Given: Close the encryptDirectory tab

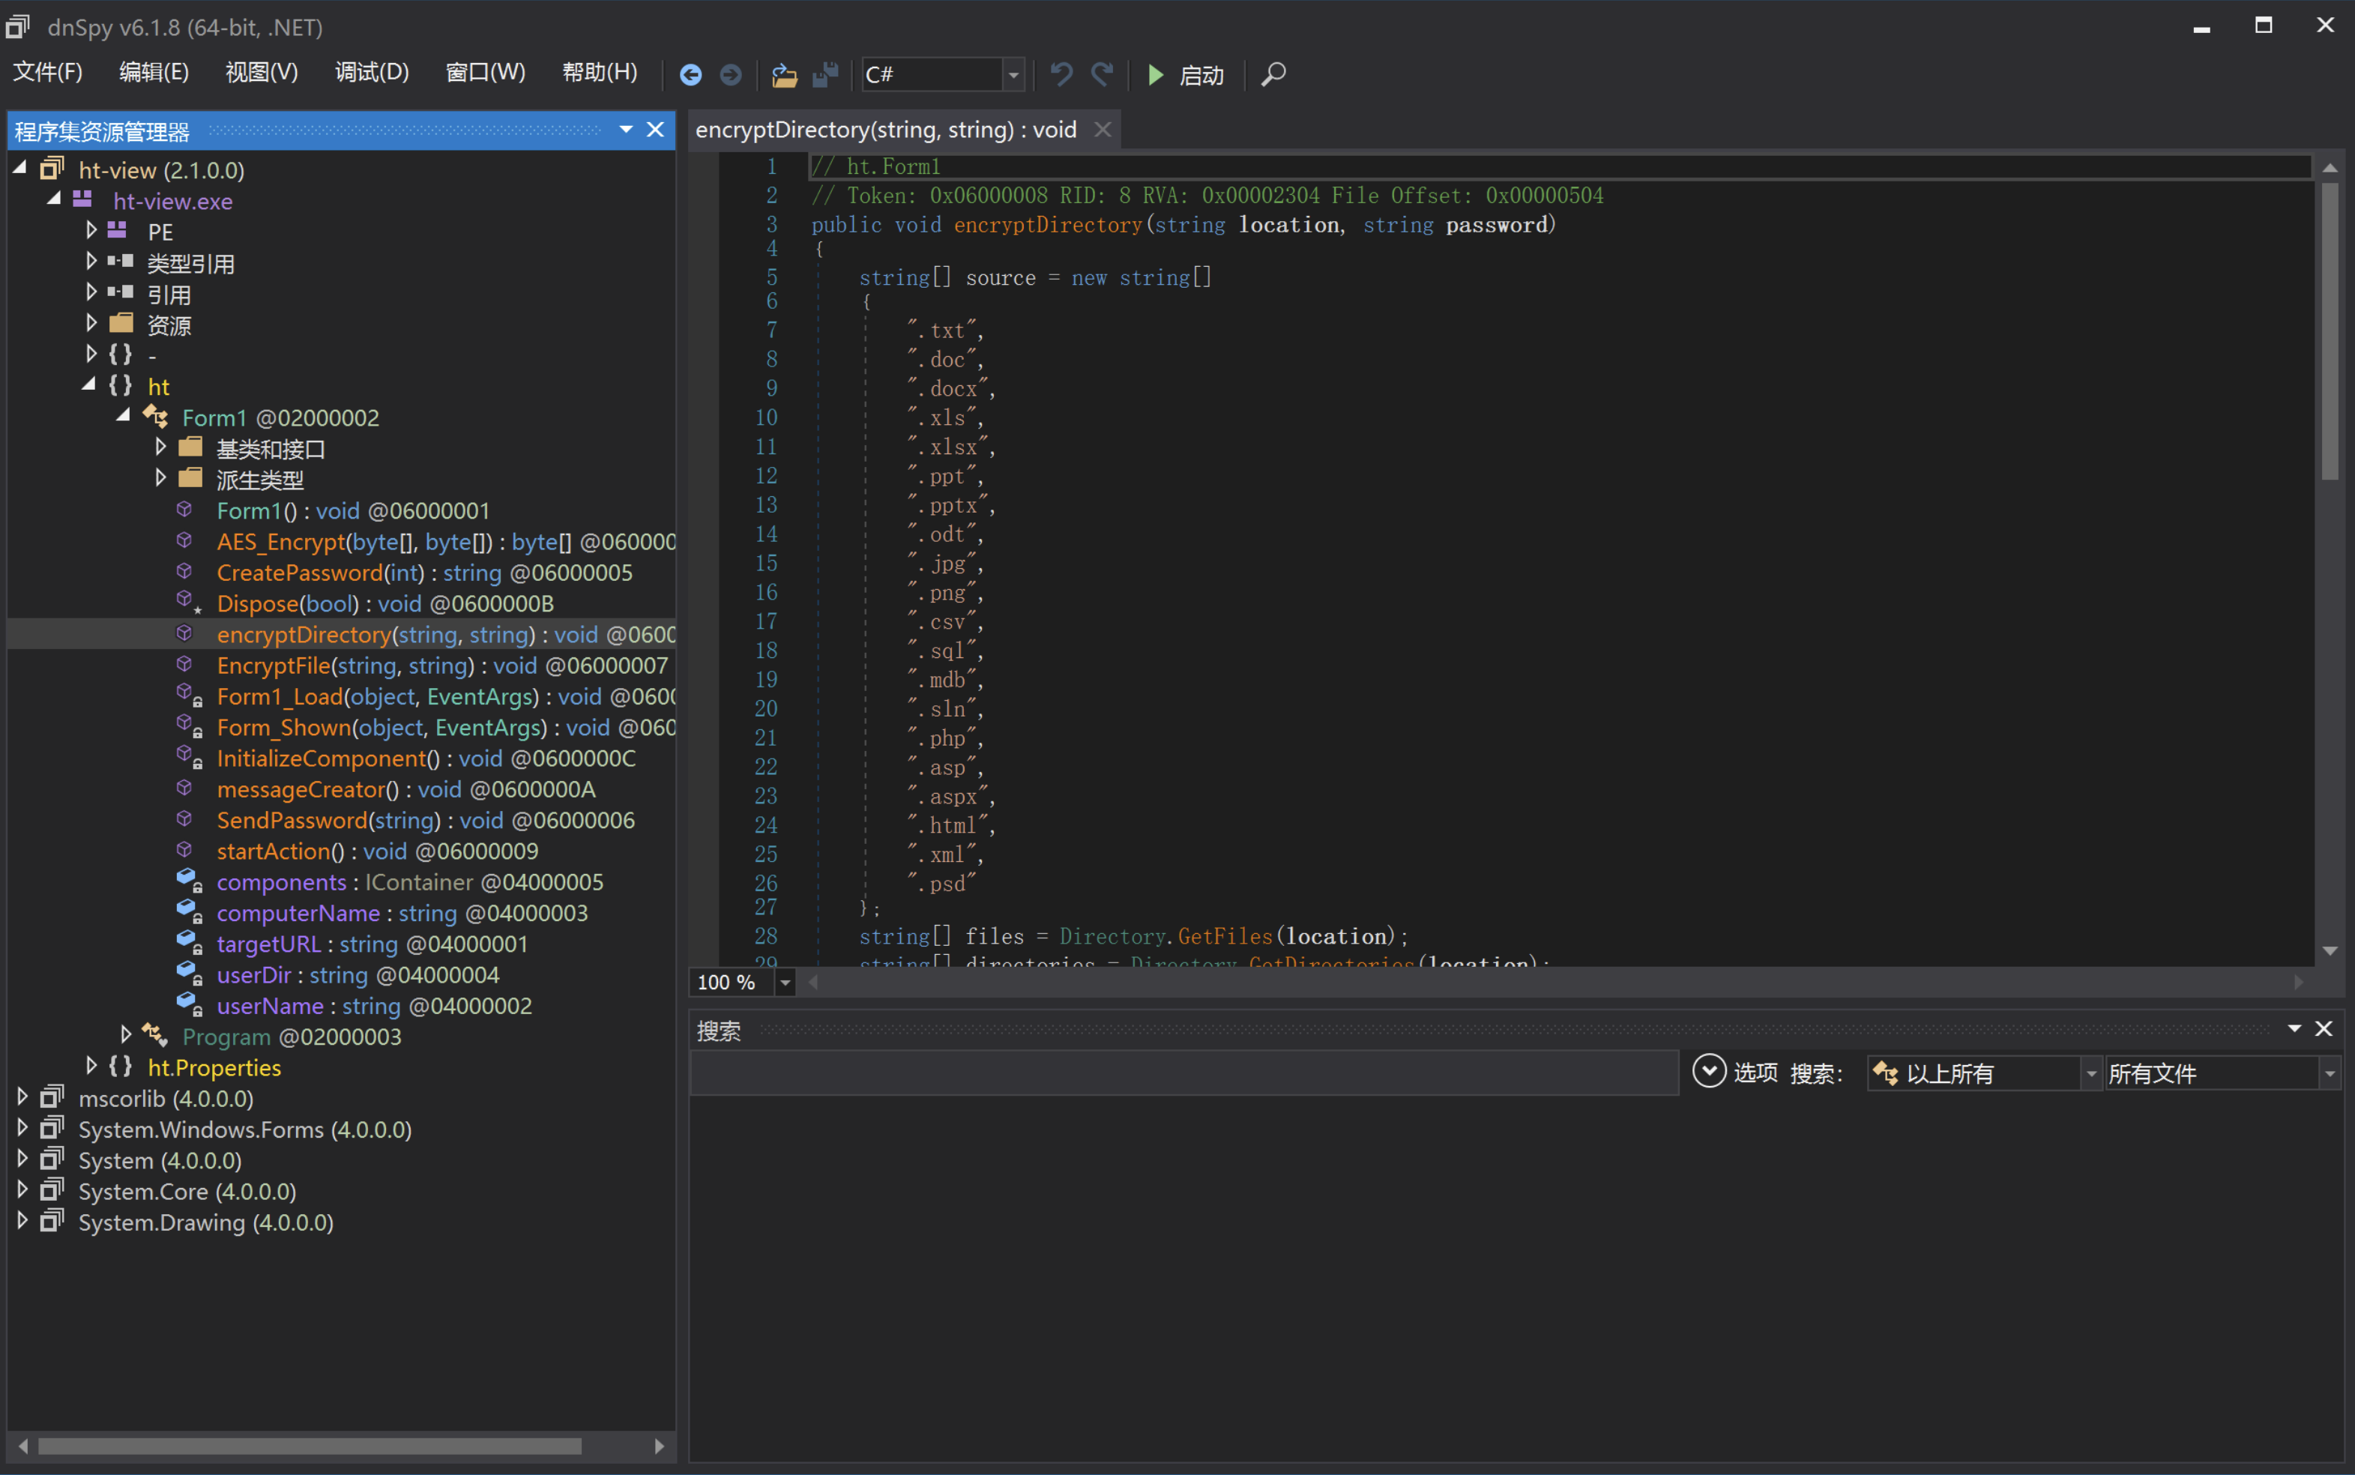Looking at the screenshot, I should pyautogui.click(x=1103, y=130).
